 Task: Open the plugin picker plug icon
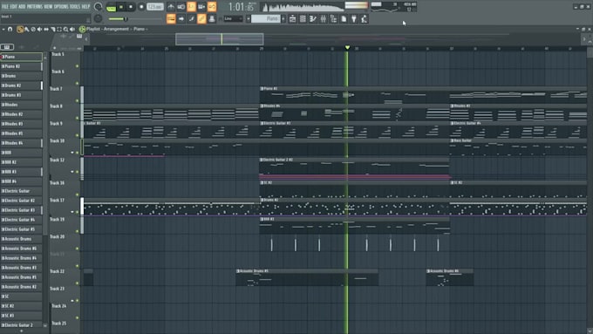[x=353, y=18]
